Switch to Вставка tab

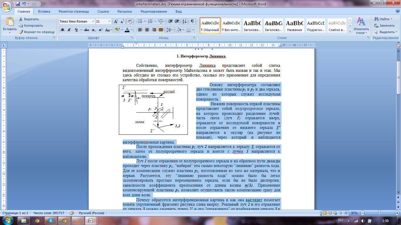pyautogui.click(x=44, y=11)
